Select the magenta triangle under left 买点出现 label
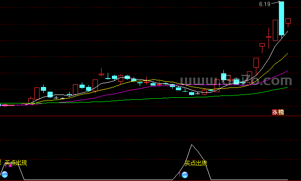This screenshot has width=301, height=181. point(10,165)
